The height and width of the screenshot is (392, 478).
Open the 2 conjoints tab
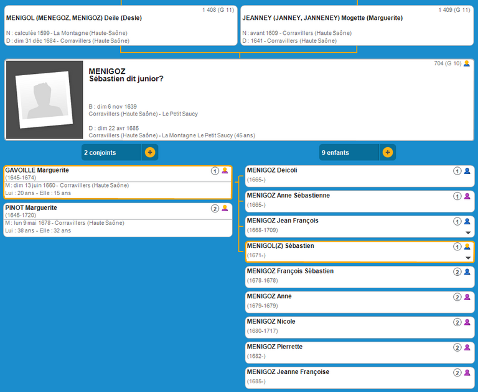112,152
